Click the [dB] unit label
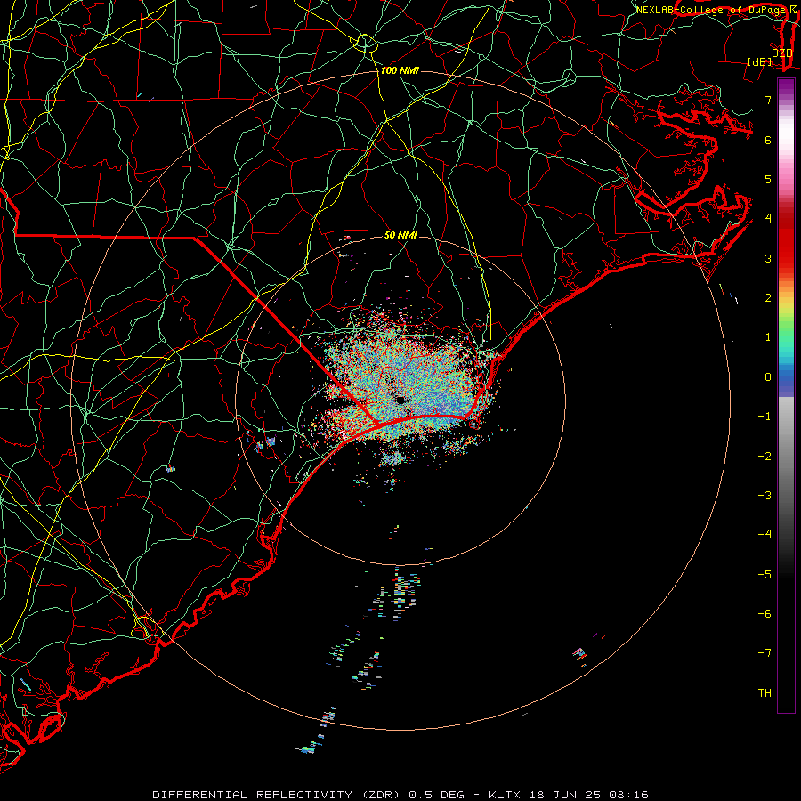Screen dimensions: 801x801 pos(760,61)
